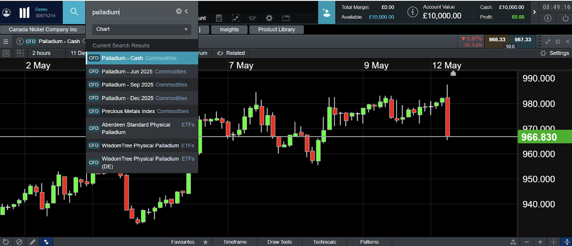
Task: Click the 966.830 current price label
Action: click(544, 137)
